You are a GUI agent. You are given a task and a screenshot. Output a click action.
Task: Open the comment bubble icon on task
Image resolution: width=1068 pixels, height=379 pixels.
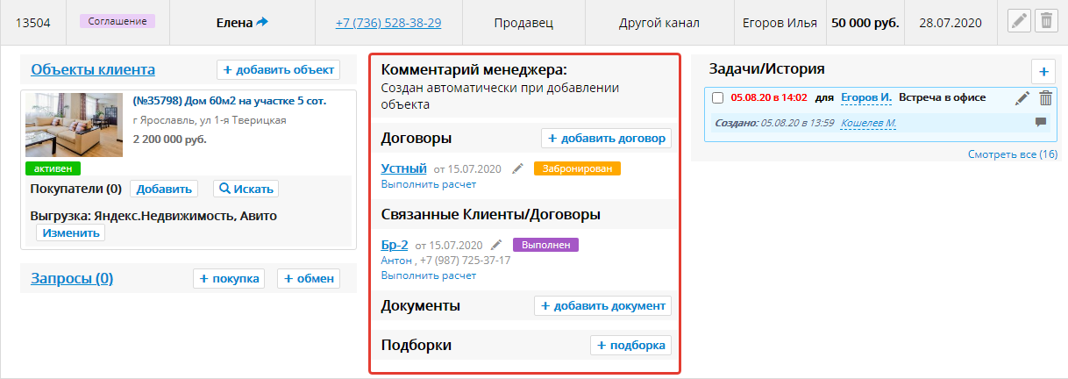[1041, 123]
